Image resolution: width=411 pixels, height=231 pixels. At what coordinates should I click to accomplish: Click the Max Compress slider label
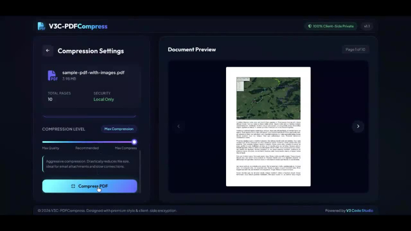(x=126, y=148)
